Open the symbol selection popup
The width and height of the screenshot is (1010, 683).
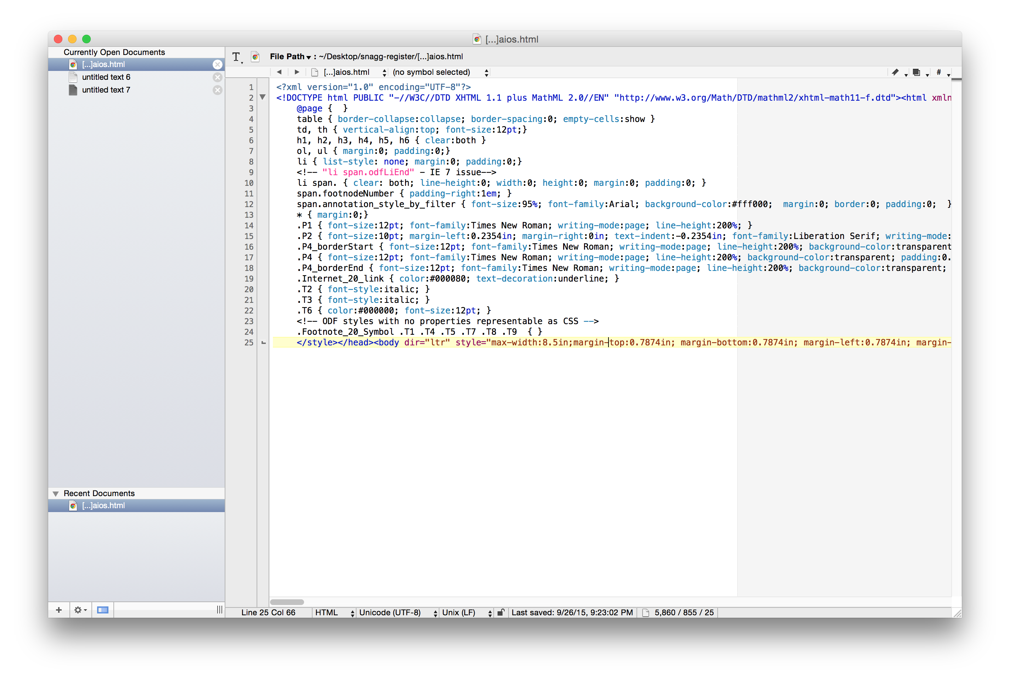coord(440,72)
